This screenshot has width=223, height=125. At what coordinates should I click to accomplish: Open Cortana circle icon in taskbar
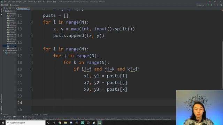(48, 123)
